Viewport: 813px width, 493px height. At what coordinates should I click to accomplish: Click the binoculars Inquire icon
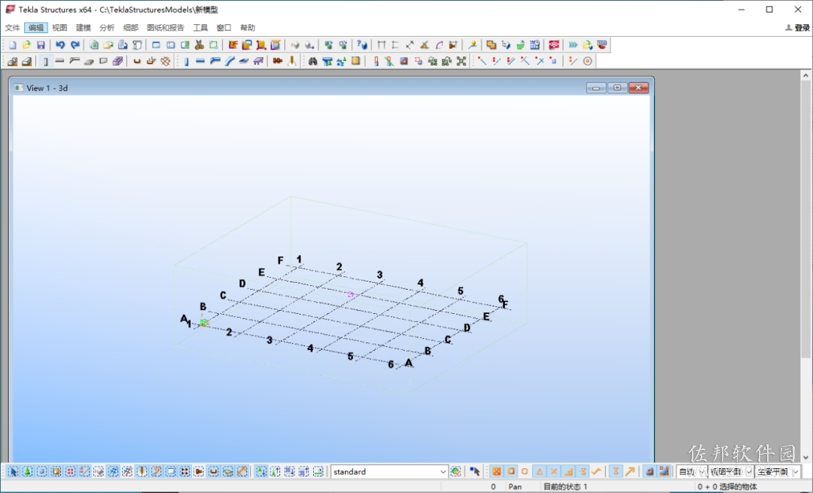click(x=312, y=61)
